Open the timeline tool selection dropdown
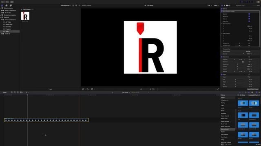The height and width of the screenshot is (146, 261). coord(27,92)
